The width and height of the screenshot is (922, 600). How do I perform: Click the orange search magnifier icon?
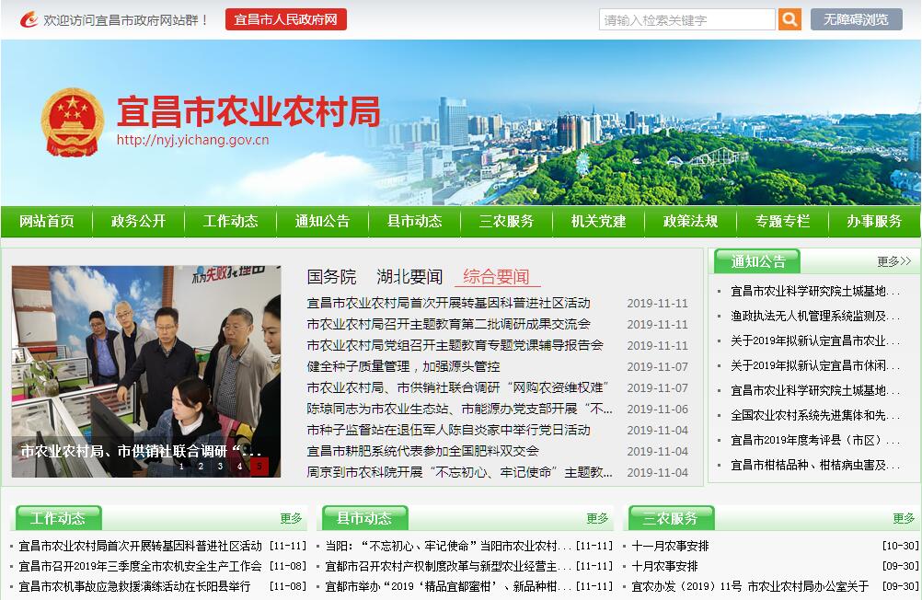tap(789, 19)
